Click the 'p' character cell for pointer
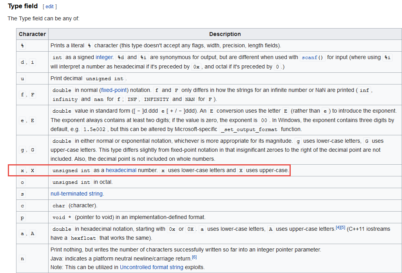This screenshot has width=402, height=273. click(22, 217)
